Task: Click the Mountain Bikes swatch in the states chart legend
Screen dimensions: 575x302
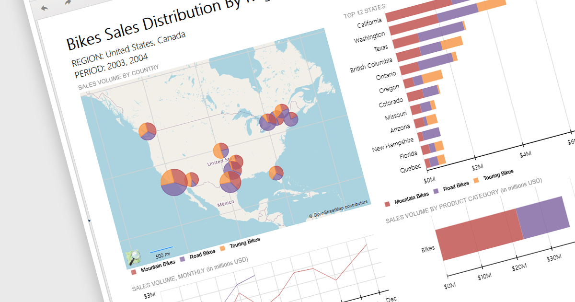Action: click(x=388, y=204)
